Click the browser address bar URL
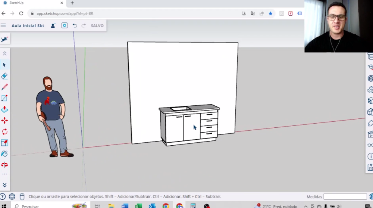The image size is (373, 208). click(x=65, y=13)
